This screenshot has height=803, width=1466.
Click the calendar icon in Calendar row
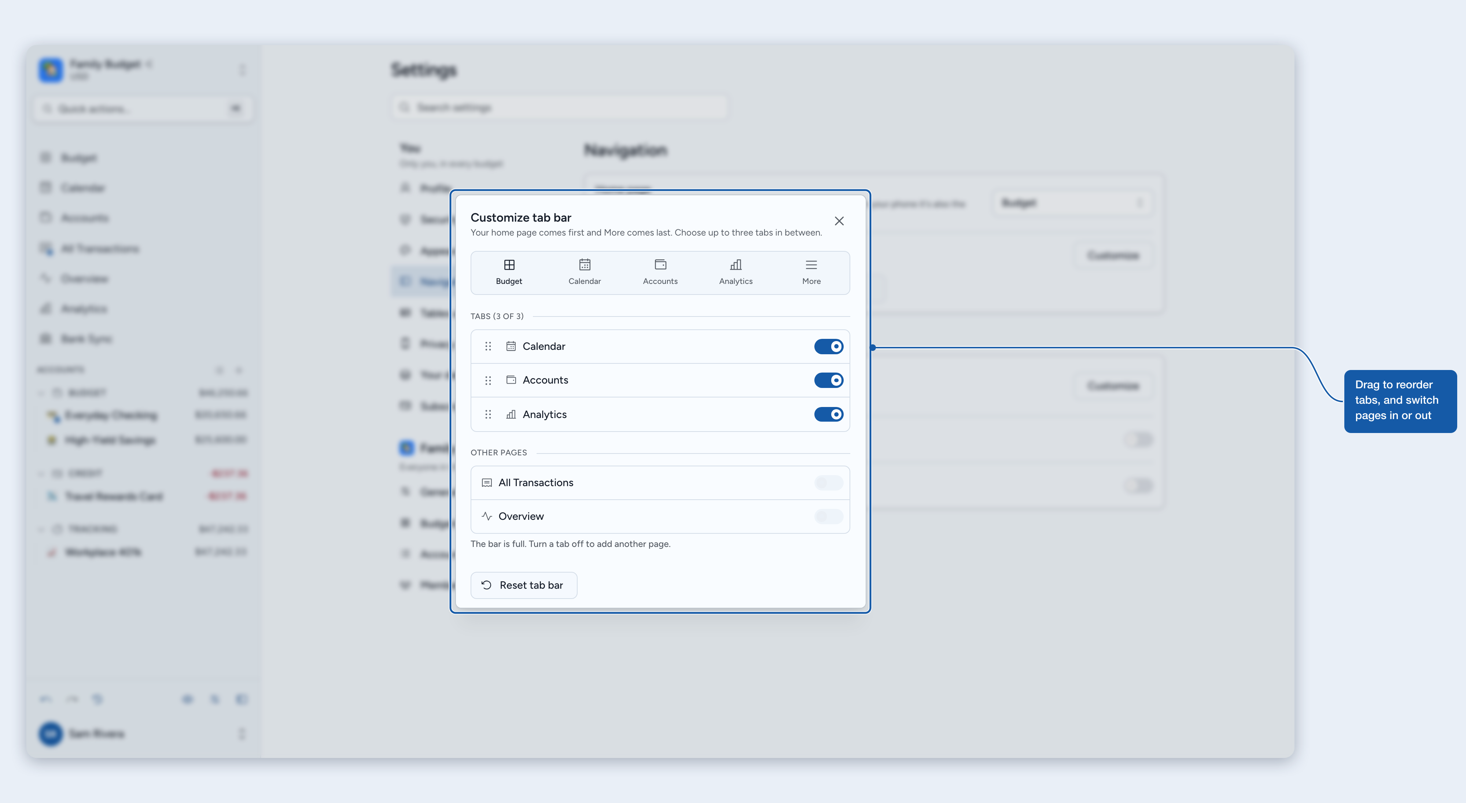coord(511,346)
